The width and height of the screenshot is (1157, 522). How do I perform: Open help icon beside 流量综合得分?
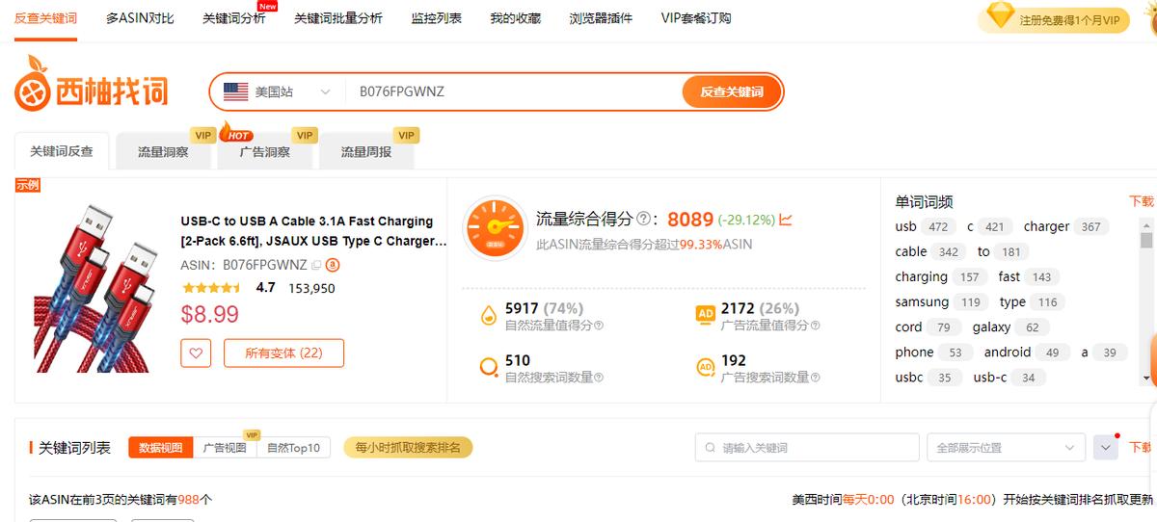(643, 220)
